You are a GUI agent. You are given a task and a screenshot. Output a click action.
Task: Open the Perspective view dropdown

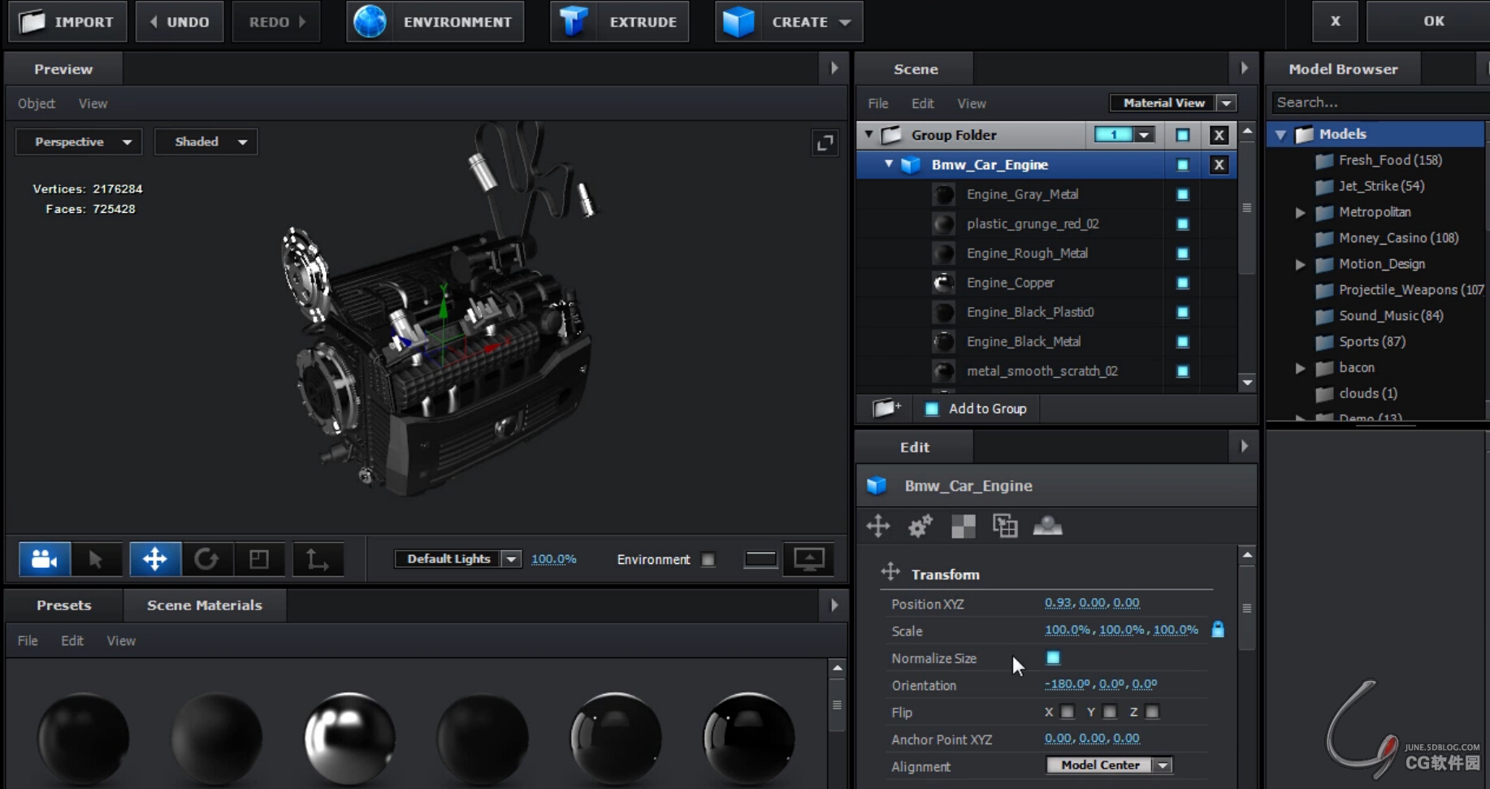coord(79,141)
